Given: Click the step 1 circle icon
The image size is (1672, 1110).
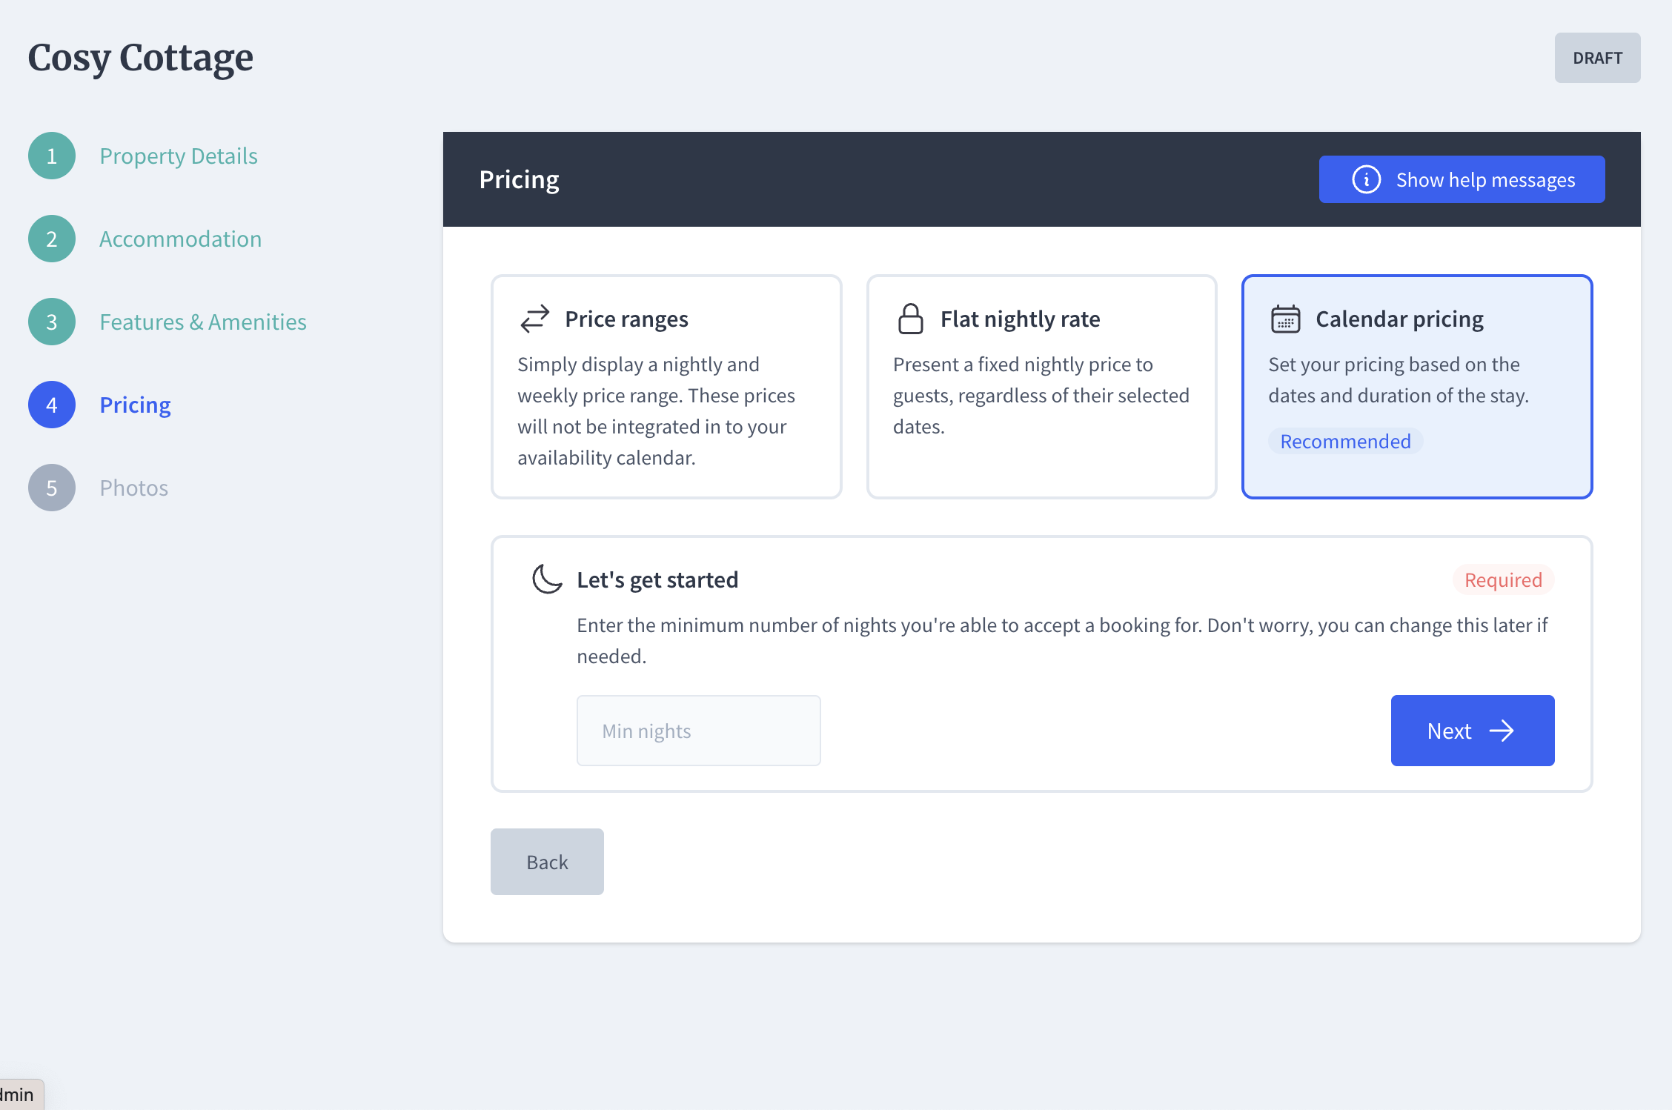Looking at the screenshot, I should click(x=52, y=156).
